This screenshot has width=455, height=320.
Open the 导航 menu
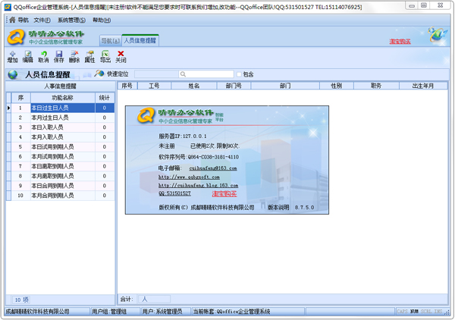(24, 20)
